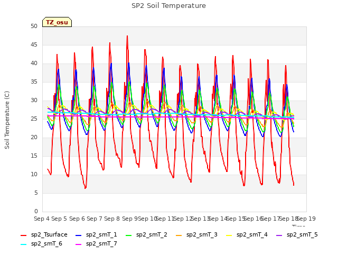338x254 pixels.
Task: Click the magenta sp2_smT_7 legend swatch
Action: click(79, 244)
